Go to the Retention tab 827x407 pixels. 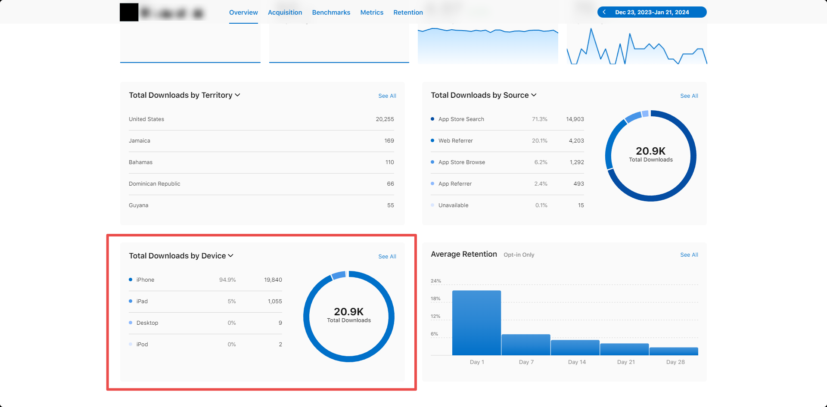coord(408,12)
